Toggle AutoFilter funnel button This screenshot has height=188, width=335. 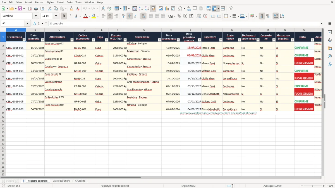153,9
